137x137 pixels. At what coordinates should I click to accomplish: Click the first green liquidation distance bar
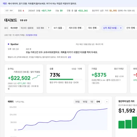point(122,125)
